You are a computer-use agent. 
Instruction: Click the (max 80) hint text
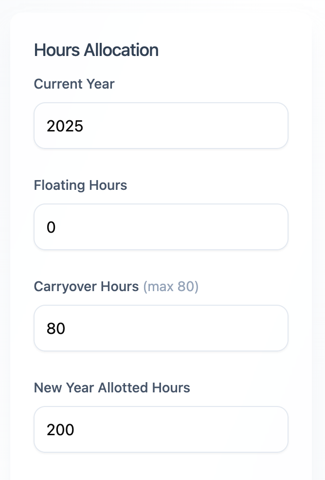point(171,286)
